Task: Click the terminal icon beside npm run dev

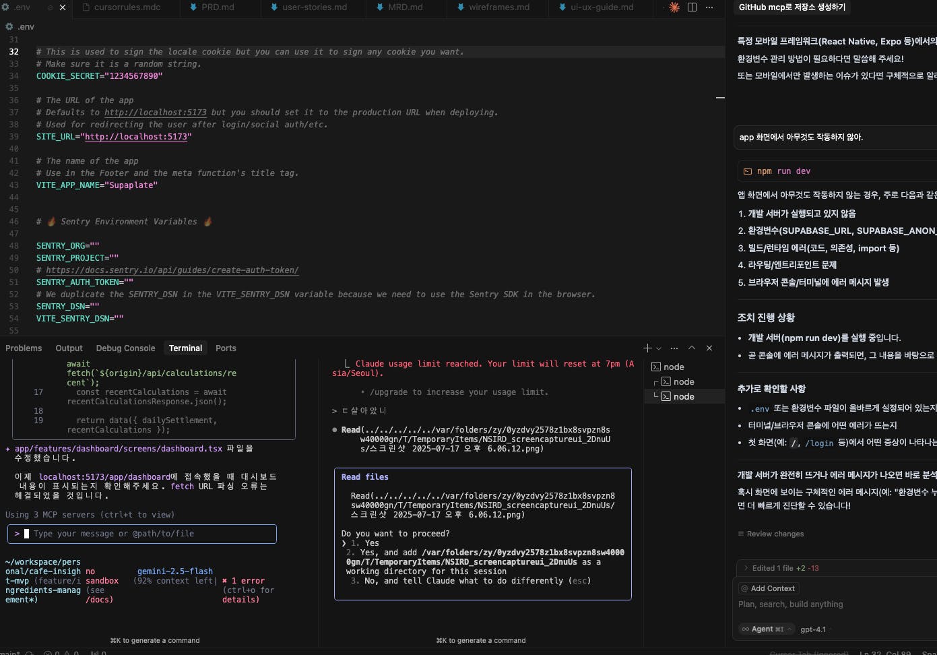Action: 747,171
